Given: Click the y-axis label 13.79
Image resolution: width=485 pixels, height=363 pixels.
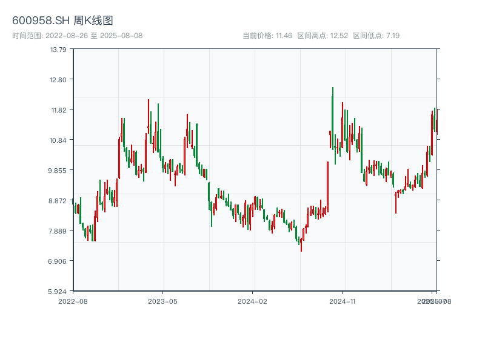Looking at the screenshot, I should (58, 50).
